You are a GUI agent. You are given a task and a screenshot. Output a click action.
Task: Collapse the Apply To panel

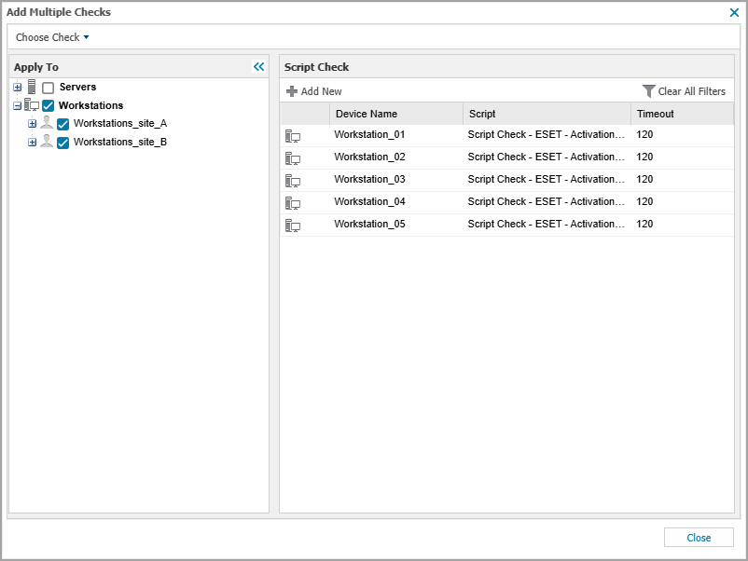tap(259, 67)
